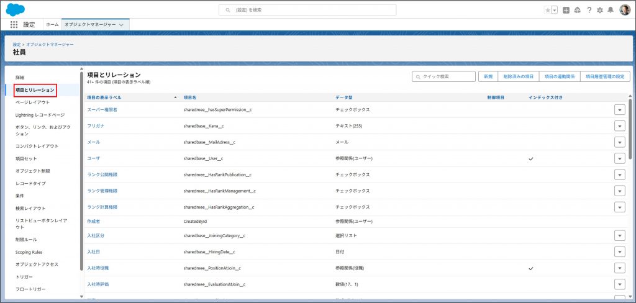
Task: Switch to the ホーム tab
Action: pos(52,24)
